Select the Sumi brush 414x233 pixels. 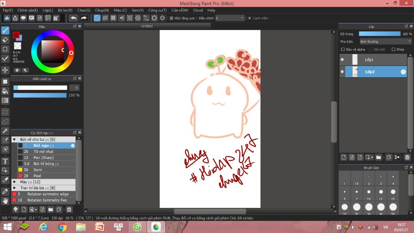[x=46, y=170]
